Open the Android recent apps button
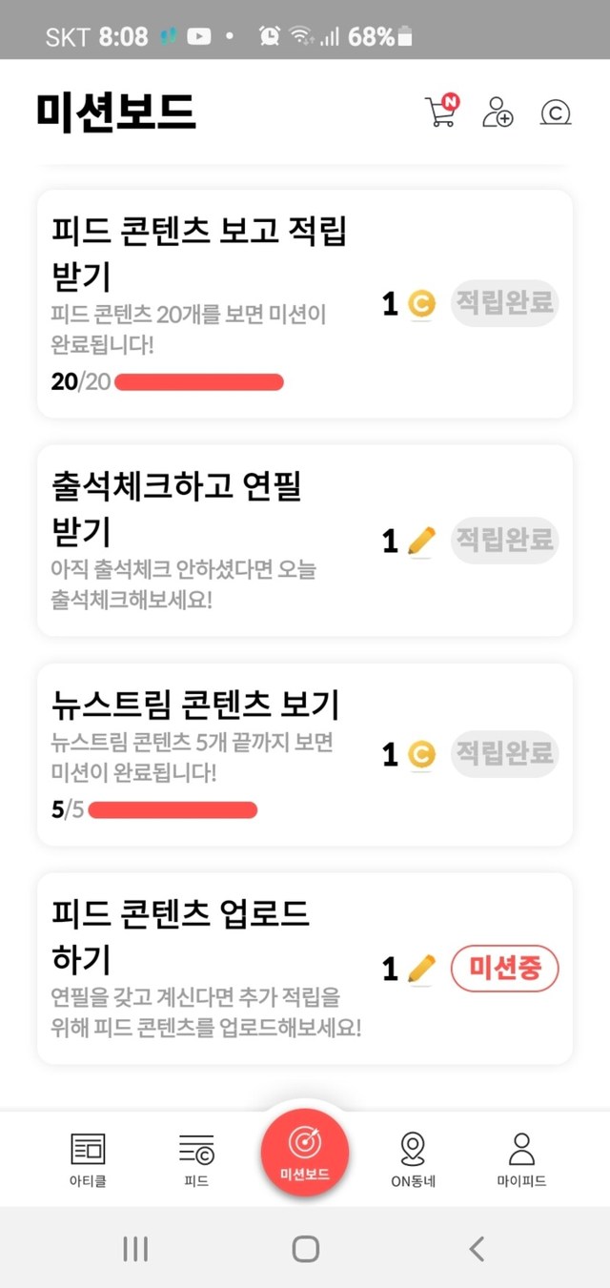Screen dimensions: 610x1288 tap(135, 1248)
